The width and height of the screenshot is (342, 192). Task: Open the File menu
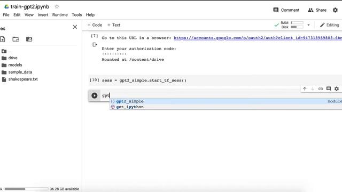6,15
